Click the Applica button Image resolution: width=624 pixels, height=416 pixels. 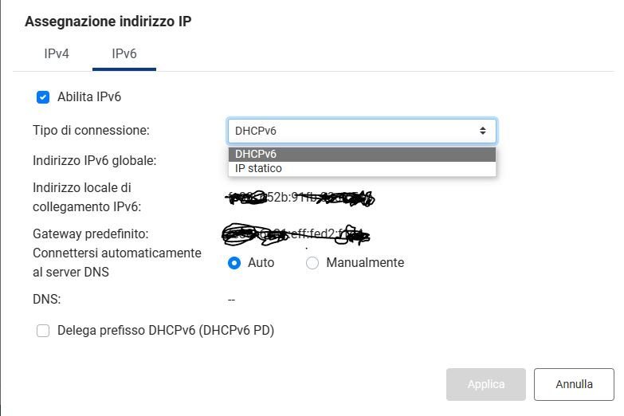pyautogui.click(x=486, y=384)
